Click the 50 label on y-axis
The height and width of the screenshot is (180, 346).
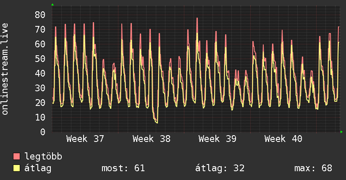tap(40, 59)
